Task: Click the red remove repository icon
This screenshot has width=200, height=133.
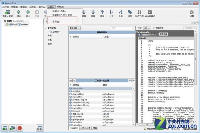Action: click(19, 128)
